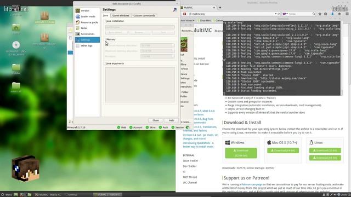The image size is (351, 197).
Task: Open IRC Channel link
Action: pos(190,182)
